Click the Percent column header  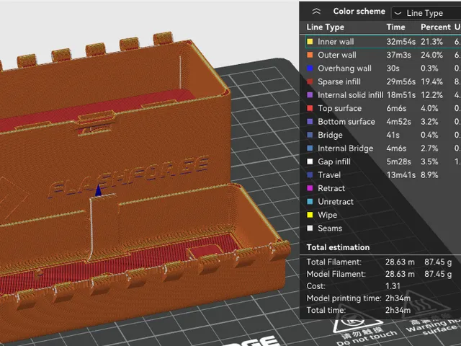pyautogui.click(x=436, y=27)
